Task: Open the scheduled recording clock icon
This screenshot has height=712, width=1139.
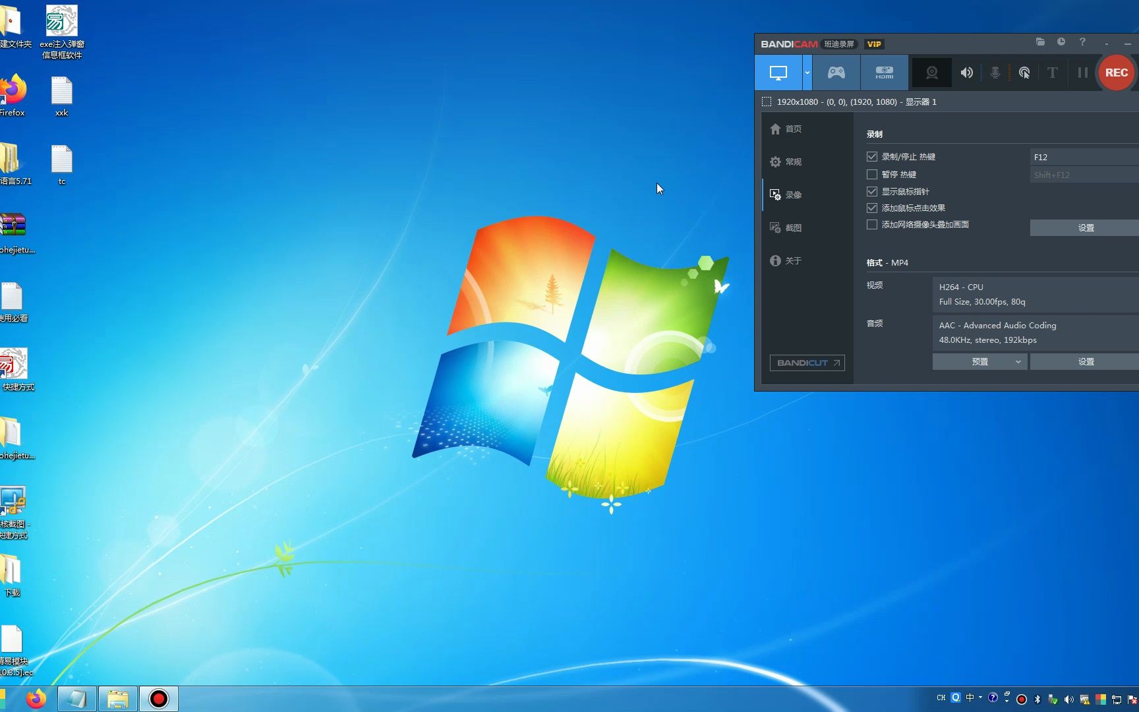Action: (1061, 42)
